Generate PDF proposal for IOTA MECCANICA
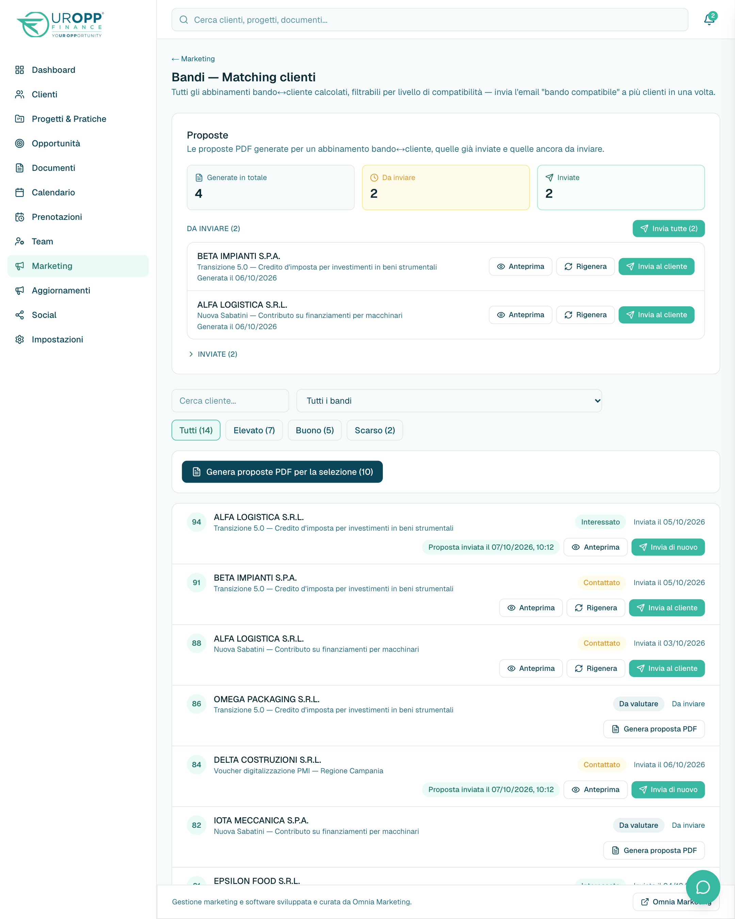The height and width of the screenshot is (919, 735). coord(654,850)
